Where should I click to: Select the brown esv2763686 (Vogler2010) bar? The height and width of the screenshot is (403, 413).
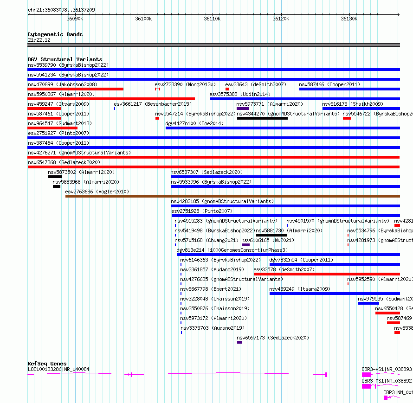tap(232, 196)
